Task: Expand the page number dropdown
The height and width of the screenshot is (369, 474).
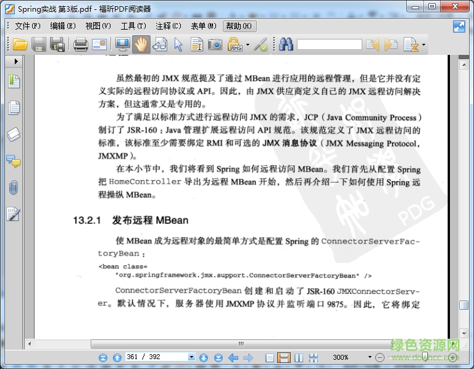Action: tap(191, 357)
